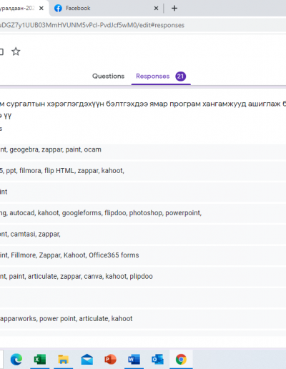Image resolution: width=286 pixels, height=369 pixels.
Task: Open Word from the taskbar
Action: pos(134,360)
